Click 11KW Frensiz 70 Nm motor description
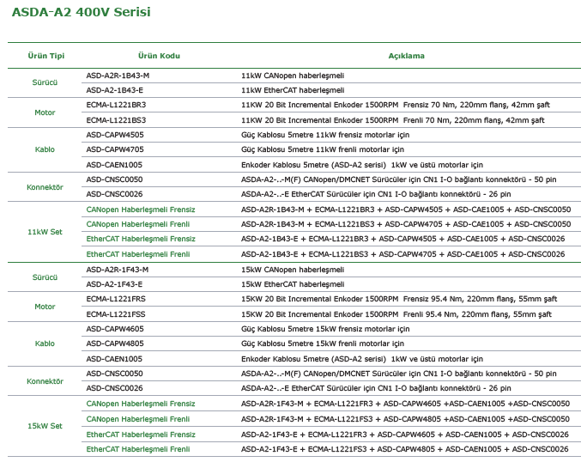The image size is (581, 462). 396,105
